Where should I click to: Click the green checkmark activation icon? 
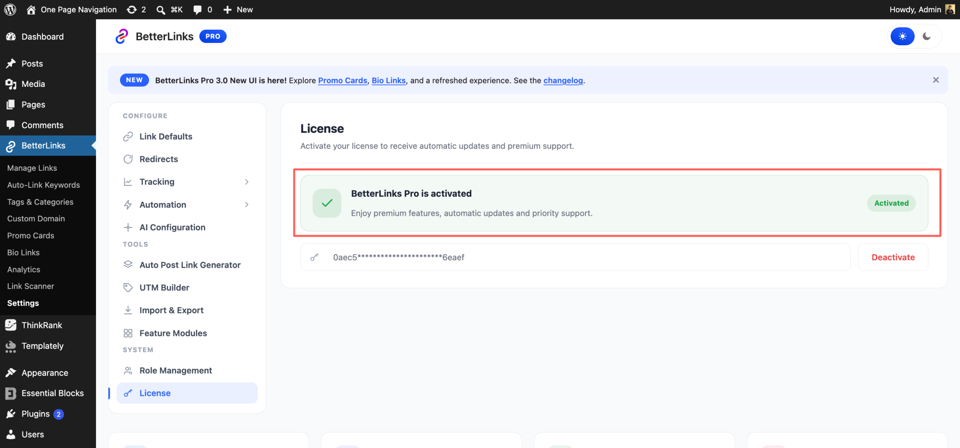[x=327, y=203]
